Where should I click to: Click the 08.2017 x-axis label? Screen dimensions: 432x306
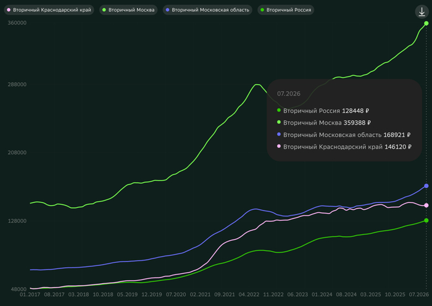(54, 294)
